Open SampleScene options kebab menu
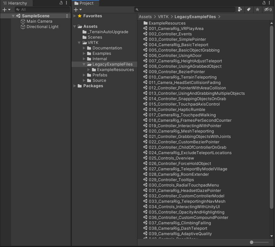This screenshot has height=247, width=275. pyautogui.click(x=67, y=16)
